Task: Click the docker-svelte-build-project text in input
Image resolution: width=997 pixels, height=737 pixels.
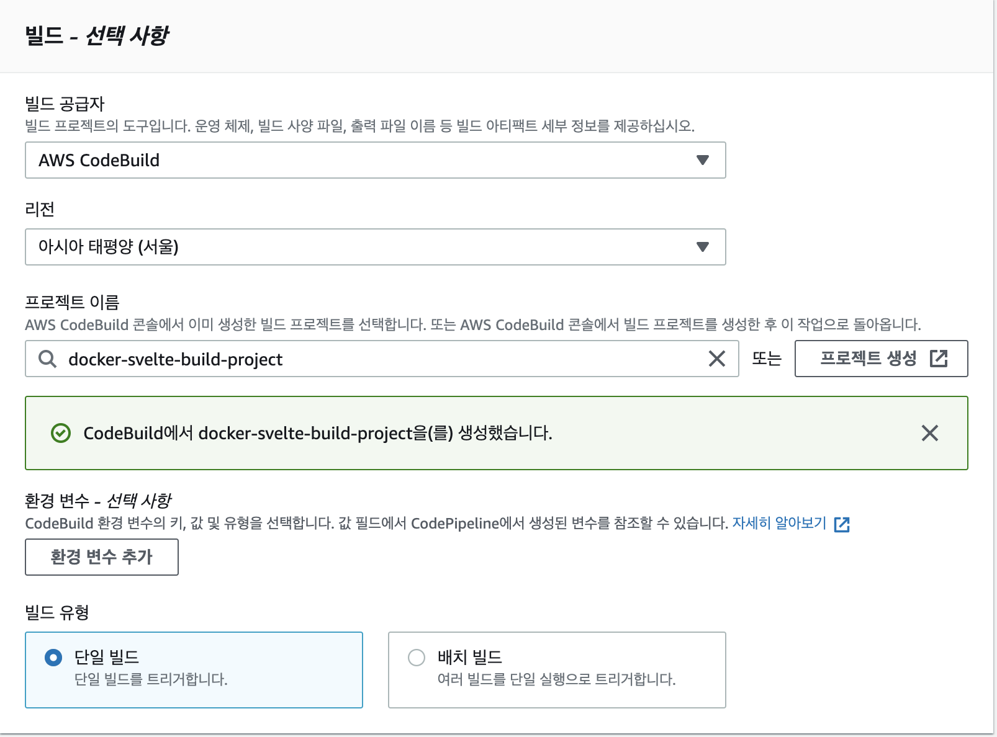Action: [176, 359]
